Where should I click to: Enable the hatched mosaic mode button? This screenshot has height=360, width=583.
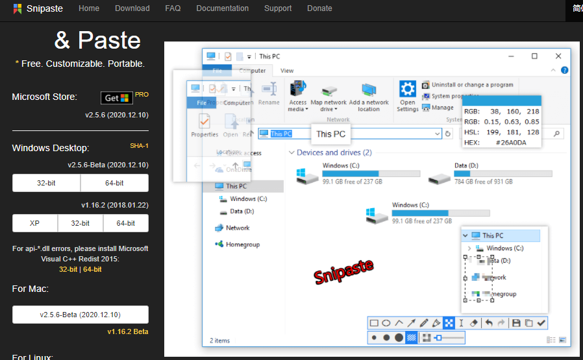click(411, 338)
